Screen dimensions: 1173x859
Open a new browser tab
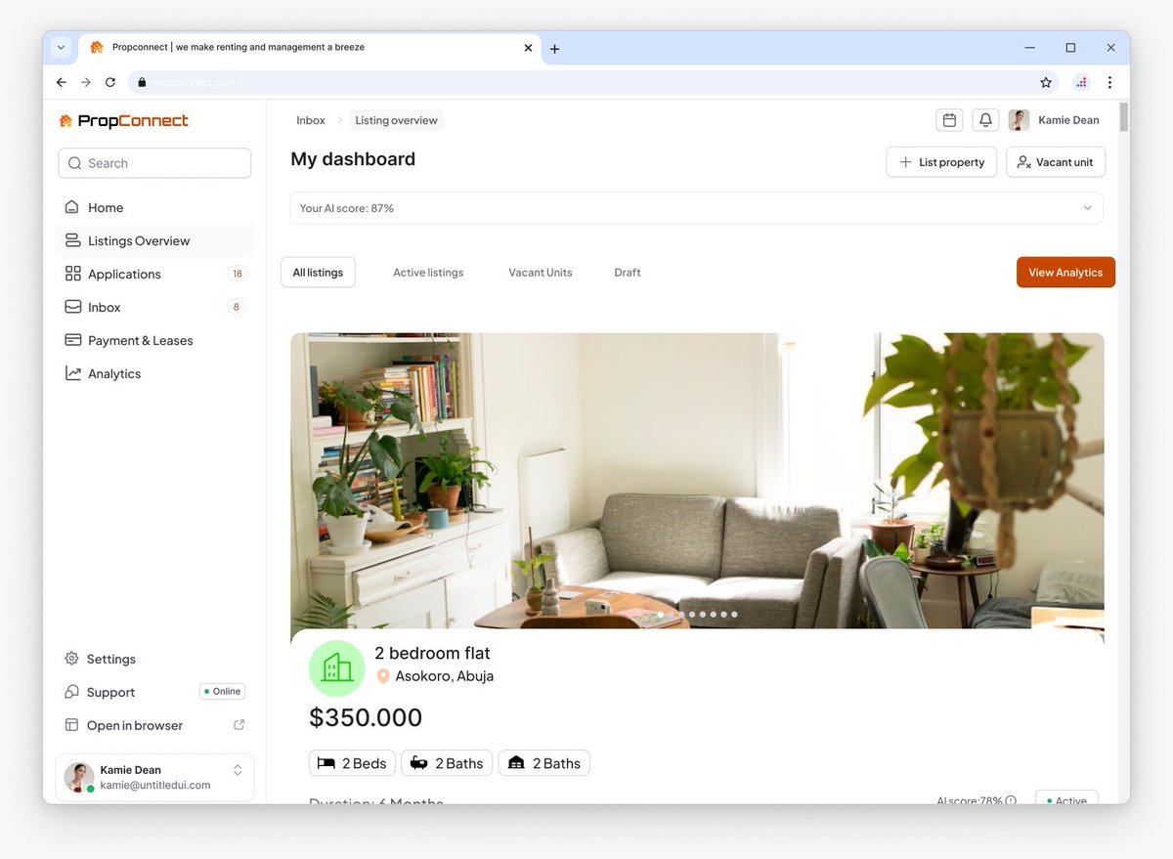[554, 49]
